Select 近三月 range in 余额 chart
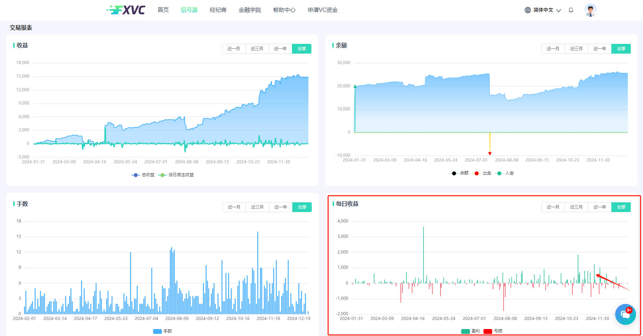 click(576, 49)
